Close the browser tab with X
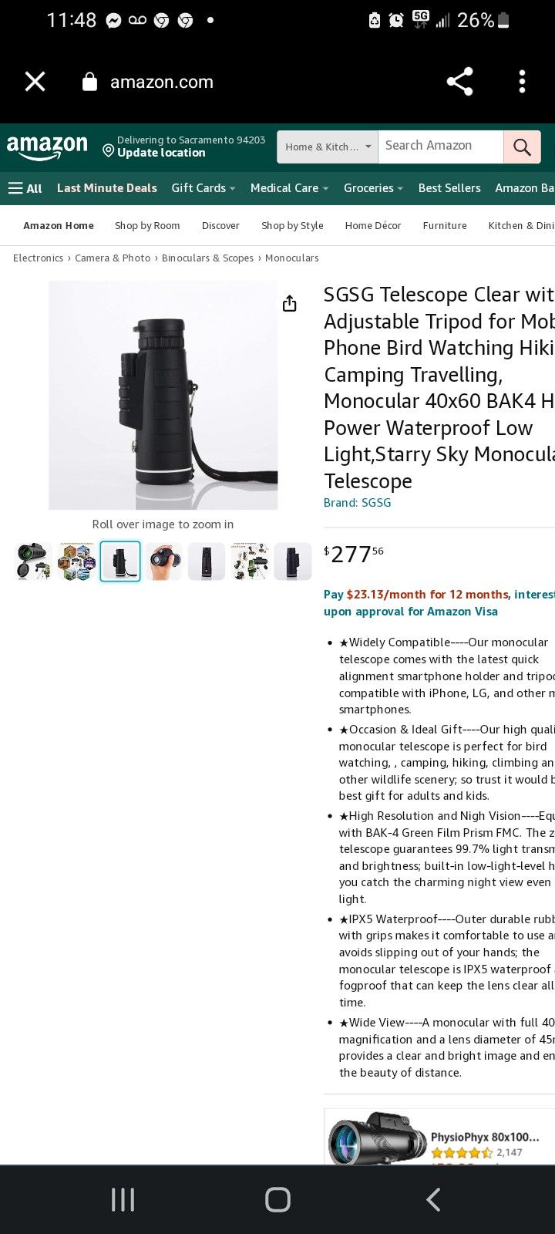Screen dimensions: 555x1234 [x=35, y=82]
